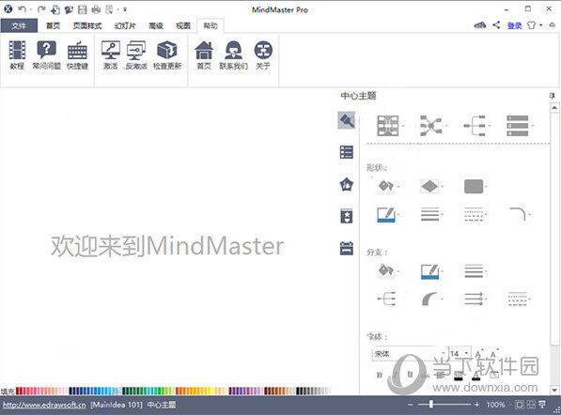
Task: Decrease font size with smaller A button
Action: coord(494,353)
